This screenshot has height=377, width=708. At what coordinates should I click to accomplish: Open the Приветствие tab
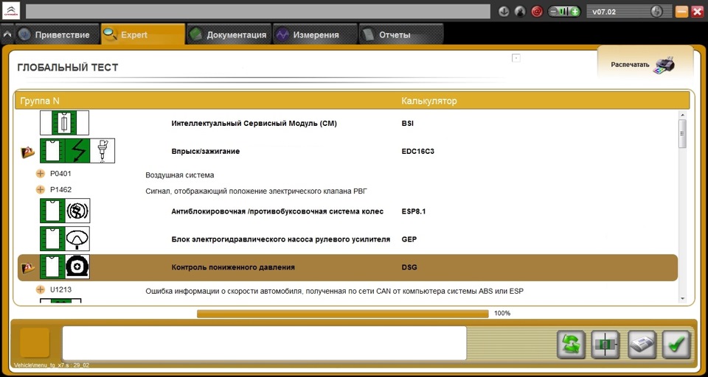pos(57,35)
